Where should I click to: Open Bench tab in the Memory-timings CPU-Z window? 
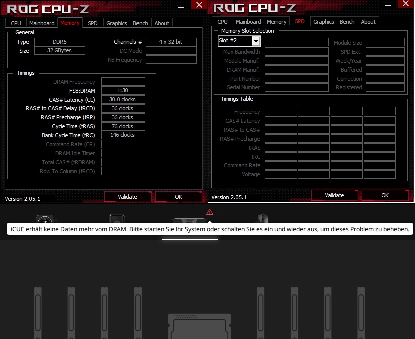141,23
